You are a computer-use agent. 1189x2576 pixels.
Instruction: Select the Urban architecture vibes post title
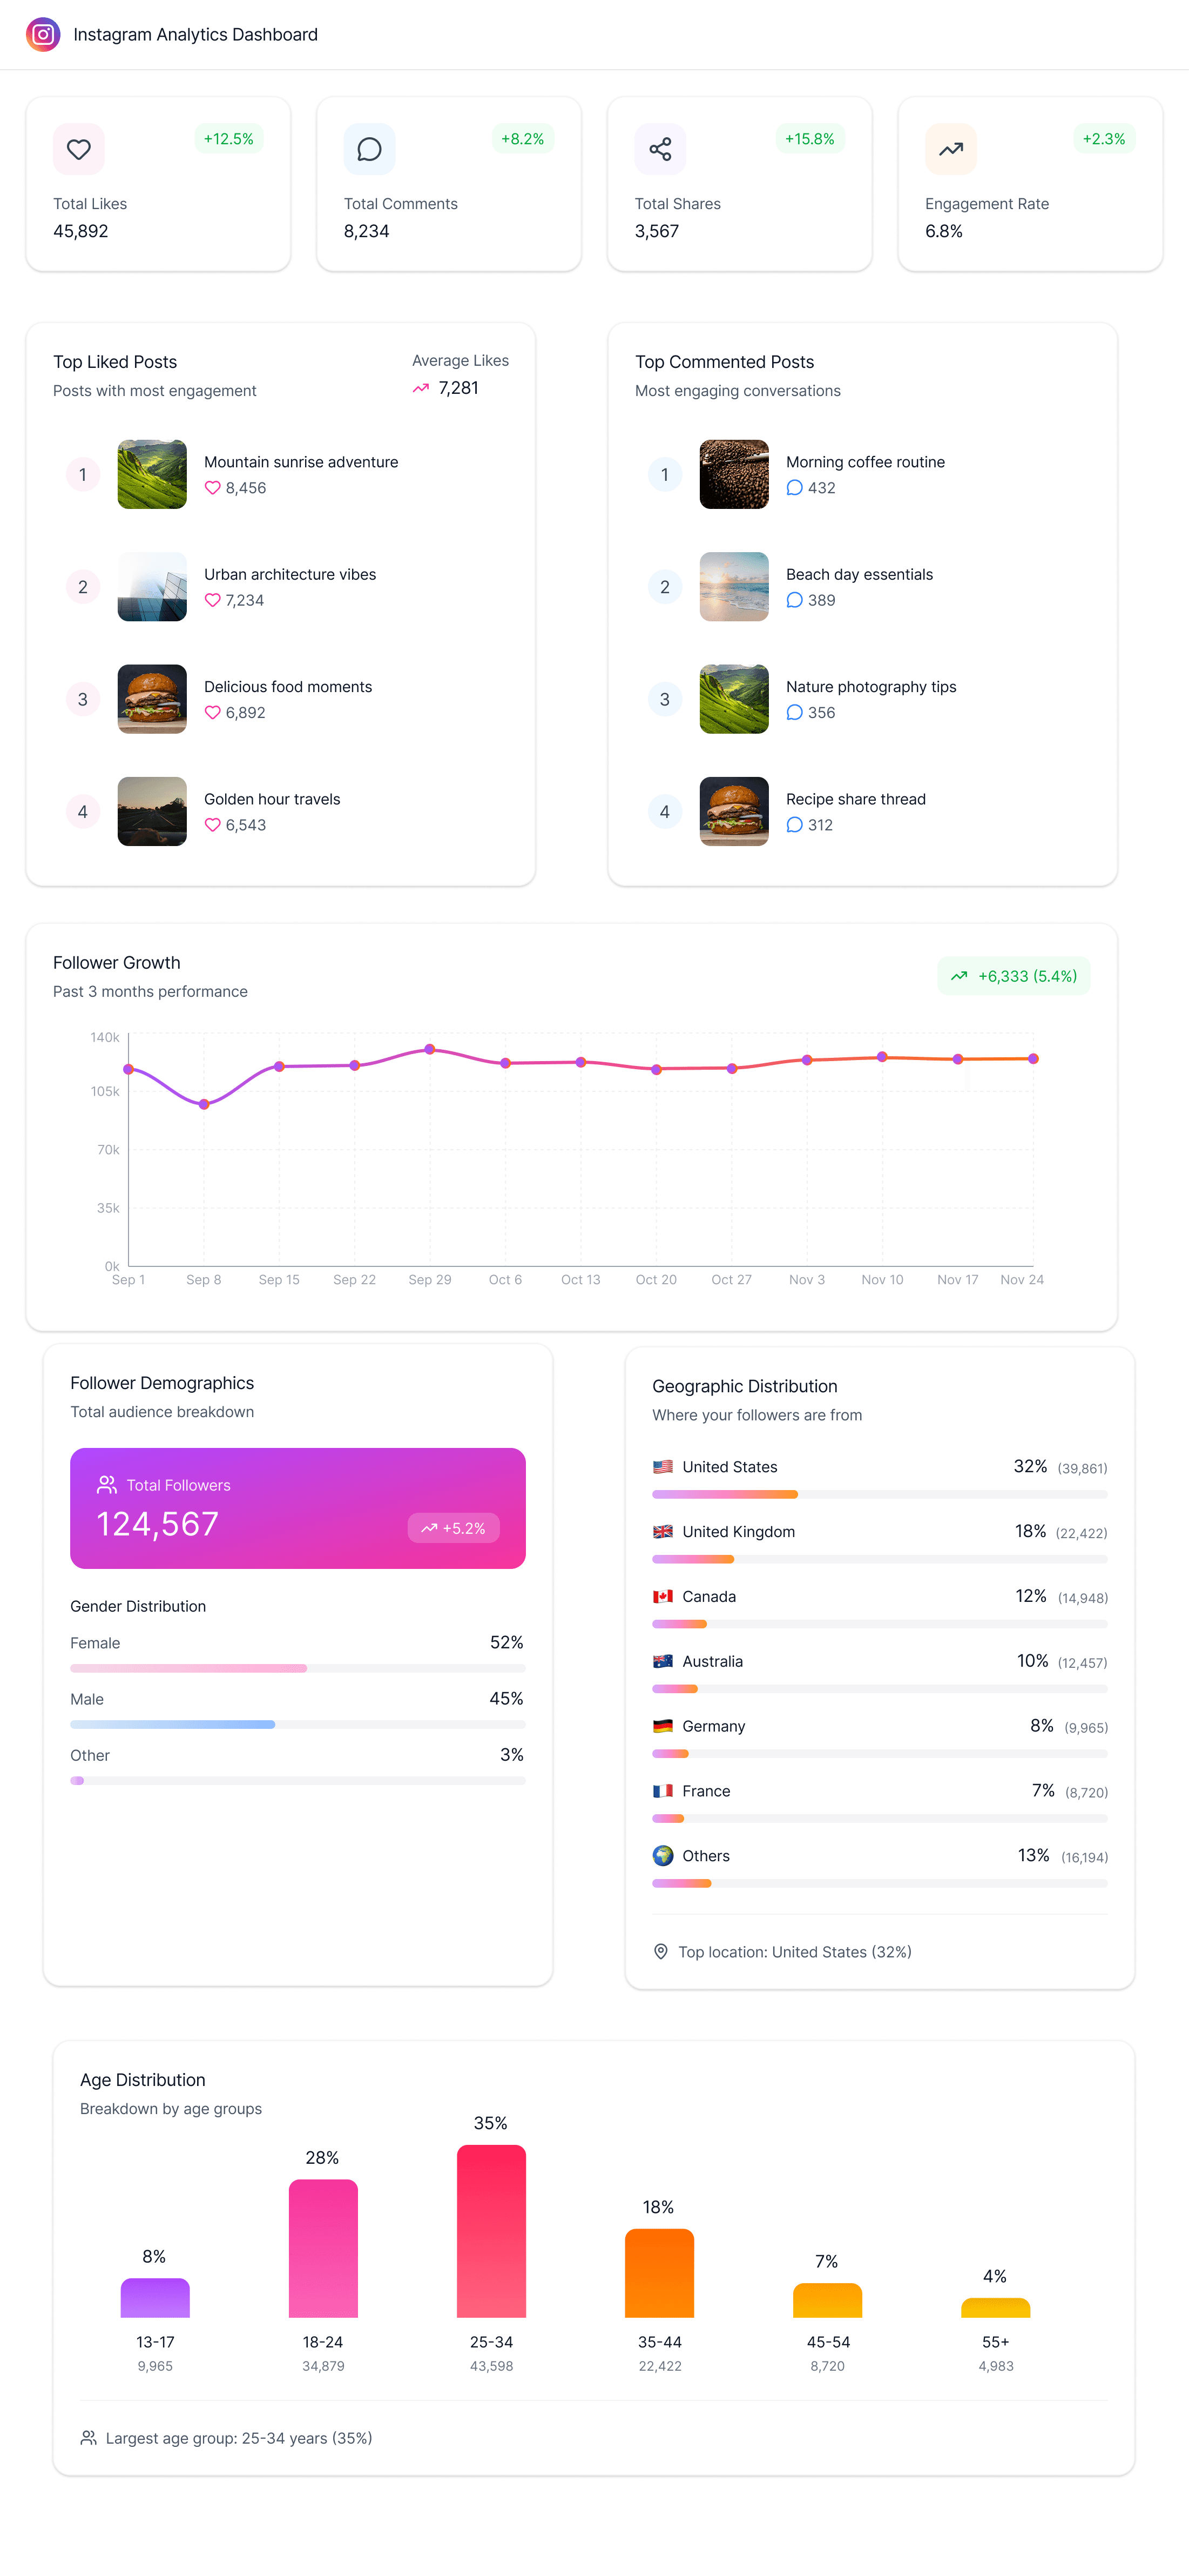pyautogui.click(x=290, y=574)
